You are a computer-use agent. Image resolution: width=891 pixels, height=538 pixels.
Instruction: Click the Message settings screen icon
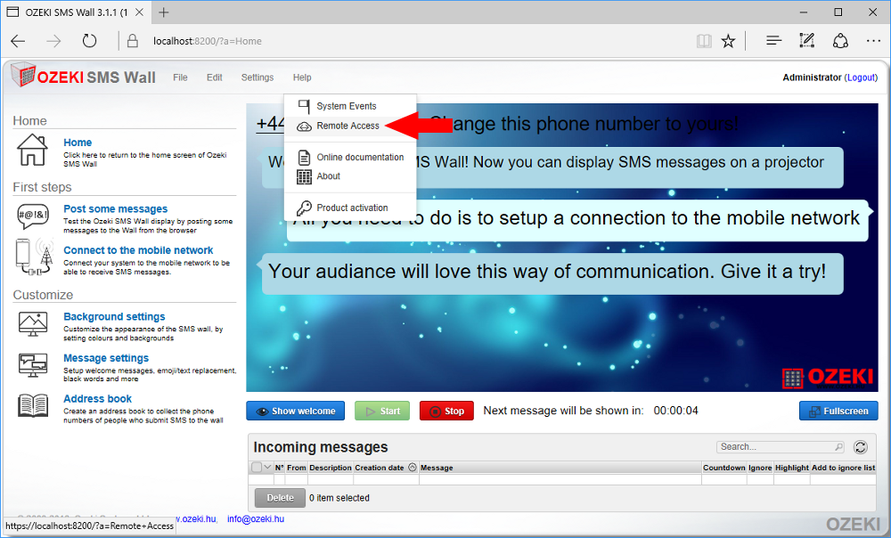click(33, 365)
